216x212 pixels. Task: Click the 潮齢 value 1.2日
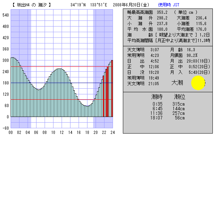point(205,35)
